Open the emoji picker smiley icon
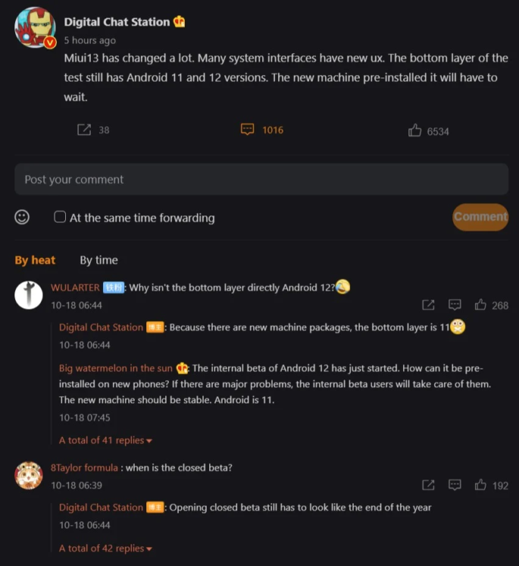The height and width of the screenshot is (566, 519). click(23, 217)
